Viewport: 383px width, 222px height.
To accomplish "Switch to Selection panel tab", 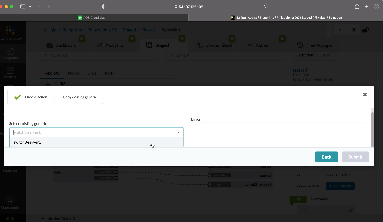I will (x=305, y=55).
